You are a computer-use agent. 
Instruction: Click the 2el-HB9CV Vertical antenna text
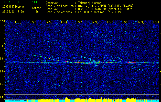pyautogui.click(x=100, y=12)
